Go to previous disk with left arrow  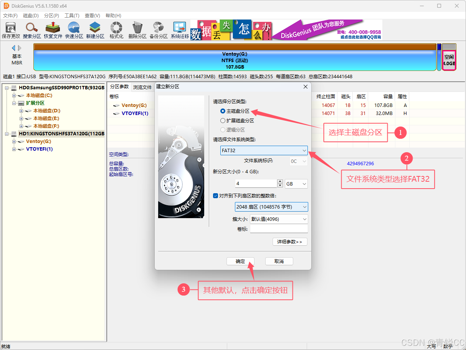click(14, 48)
